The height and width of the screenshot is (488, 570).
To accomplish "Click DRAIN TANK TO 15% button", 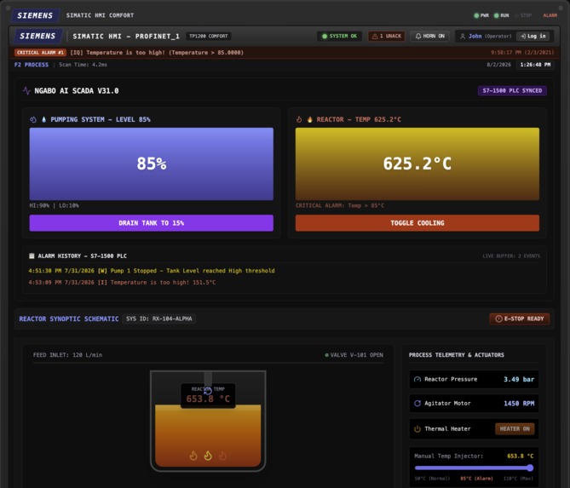I will pos(151,223).
